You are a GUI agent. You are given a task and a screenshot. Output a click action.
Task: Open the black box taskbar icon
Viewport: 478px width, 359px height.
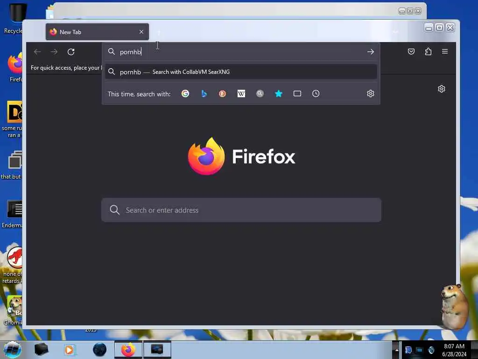[x=41, y=350]
